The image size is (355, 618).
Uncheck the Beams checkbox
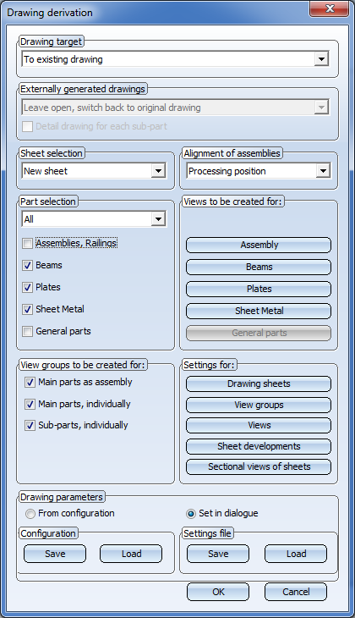(27, 265)
